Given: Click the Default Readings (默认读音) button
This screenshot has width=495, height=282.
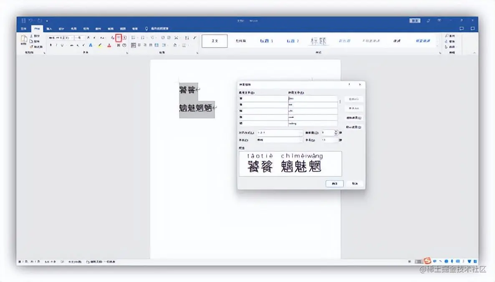Looking at the screenshot, I should [x=354, y=127].
